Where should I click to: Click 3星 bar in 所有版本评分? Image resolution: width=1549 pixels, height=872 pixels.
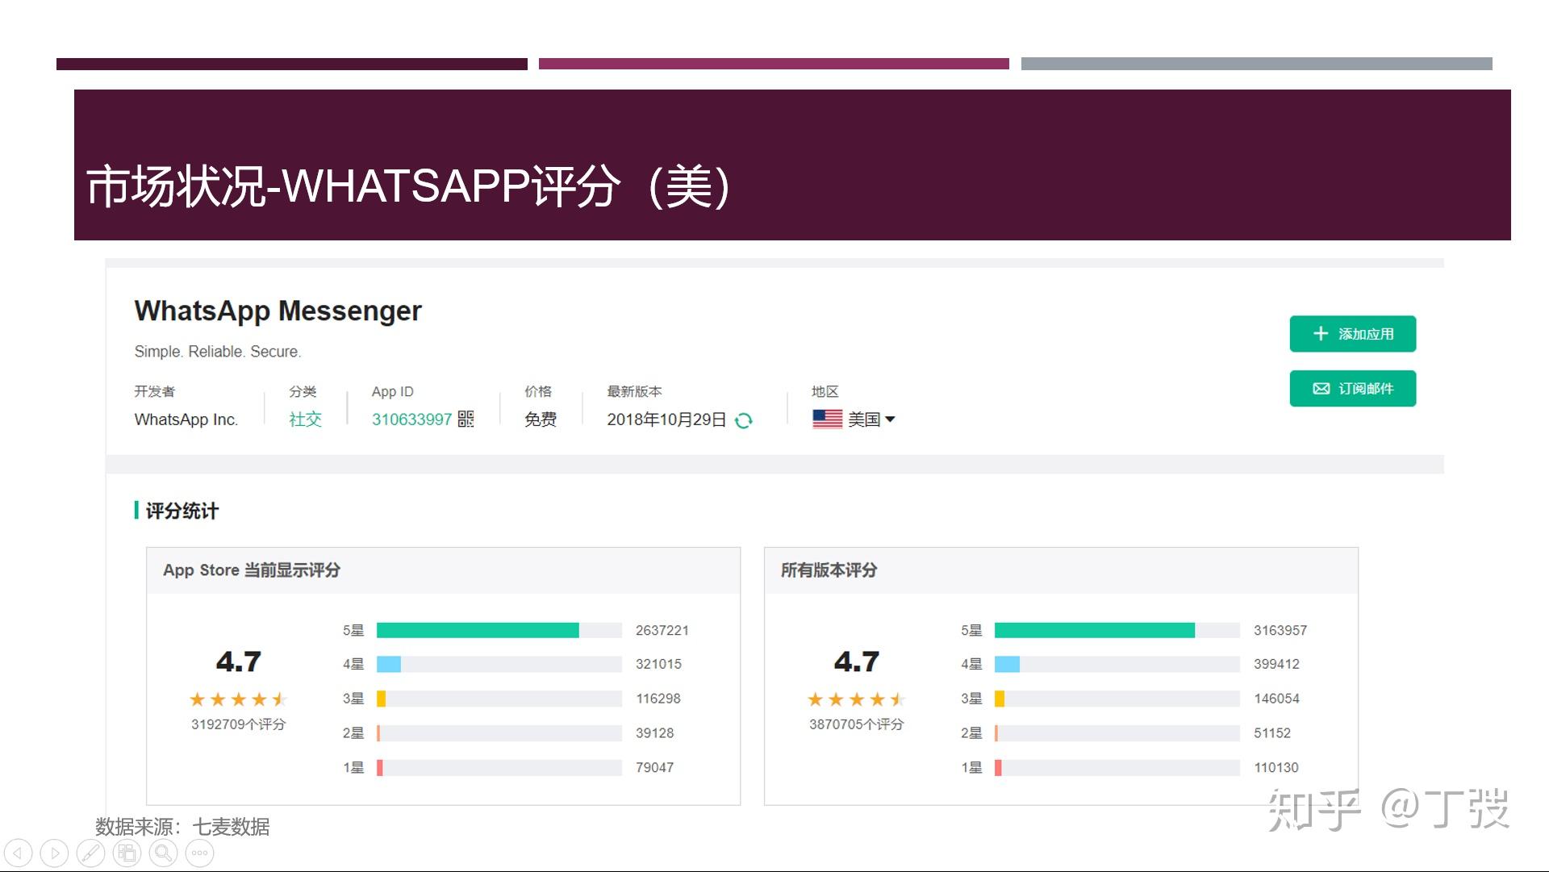(x=1117, y=699)
